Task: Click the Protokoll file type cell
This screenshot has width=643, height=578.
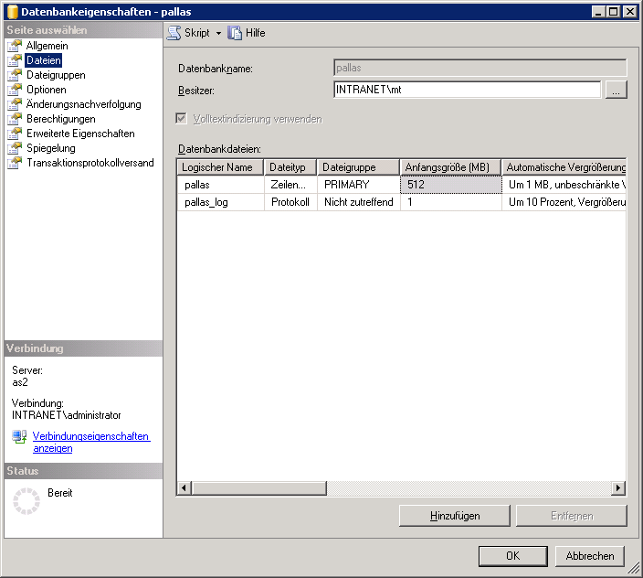Action: (x=290, y=202)
